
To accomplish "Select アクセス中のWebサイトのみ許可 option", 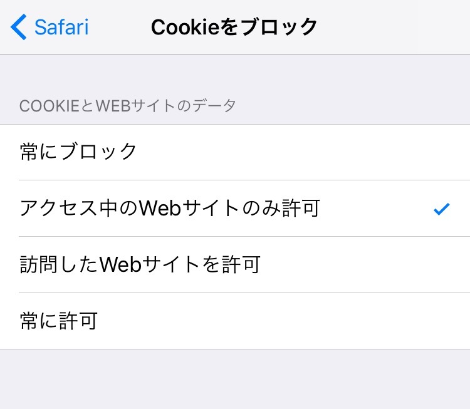I will point(235,209).
